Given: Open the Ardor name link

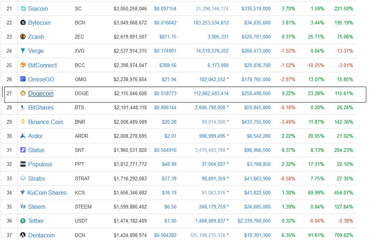Looking at the screenshot, I should 35,136.
